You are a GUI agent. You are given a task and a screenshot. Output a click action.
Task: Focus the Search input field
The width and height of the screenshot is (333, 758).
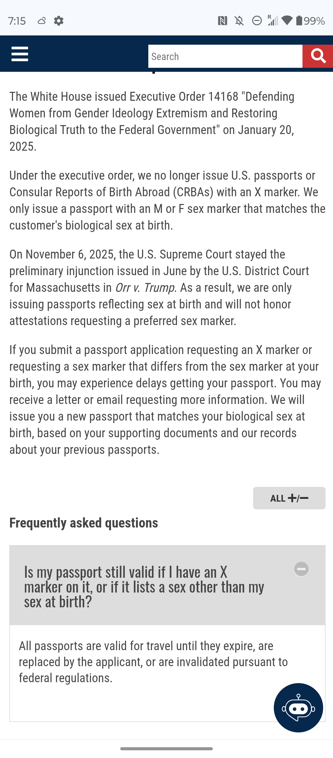tap(225, 56)
